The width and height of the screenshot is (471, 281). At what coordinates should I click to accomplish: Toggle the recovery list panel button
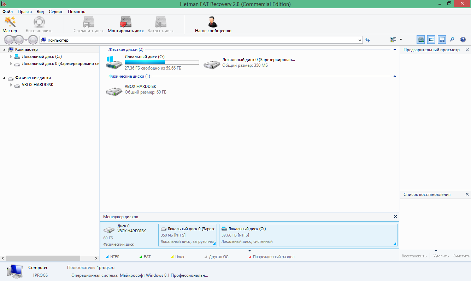point(442,40)
